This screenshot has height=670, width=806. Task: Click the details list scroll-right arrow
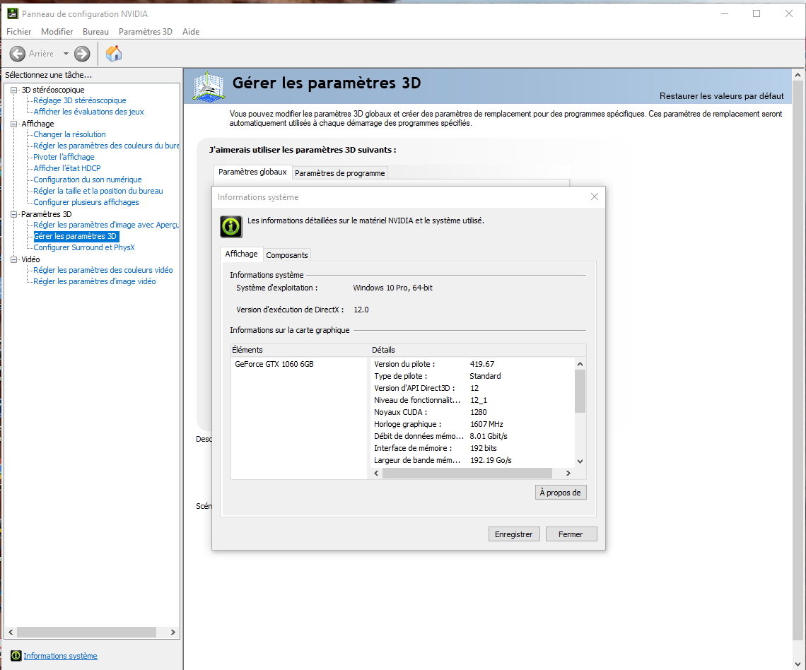(568, 474)
